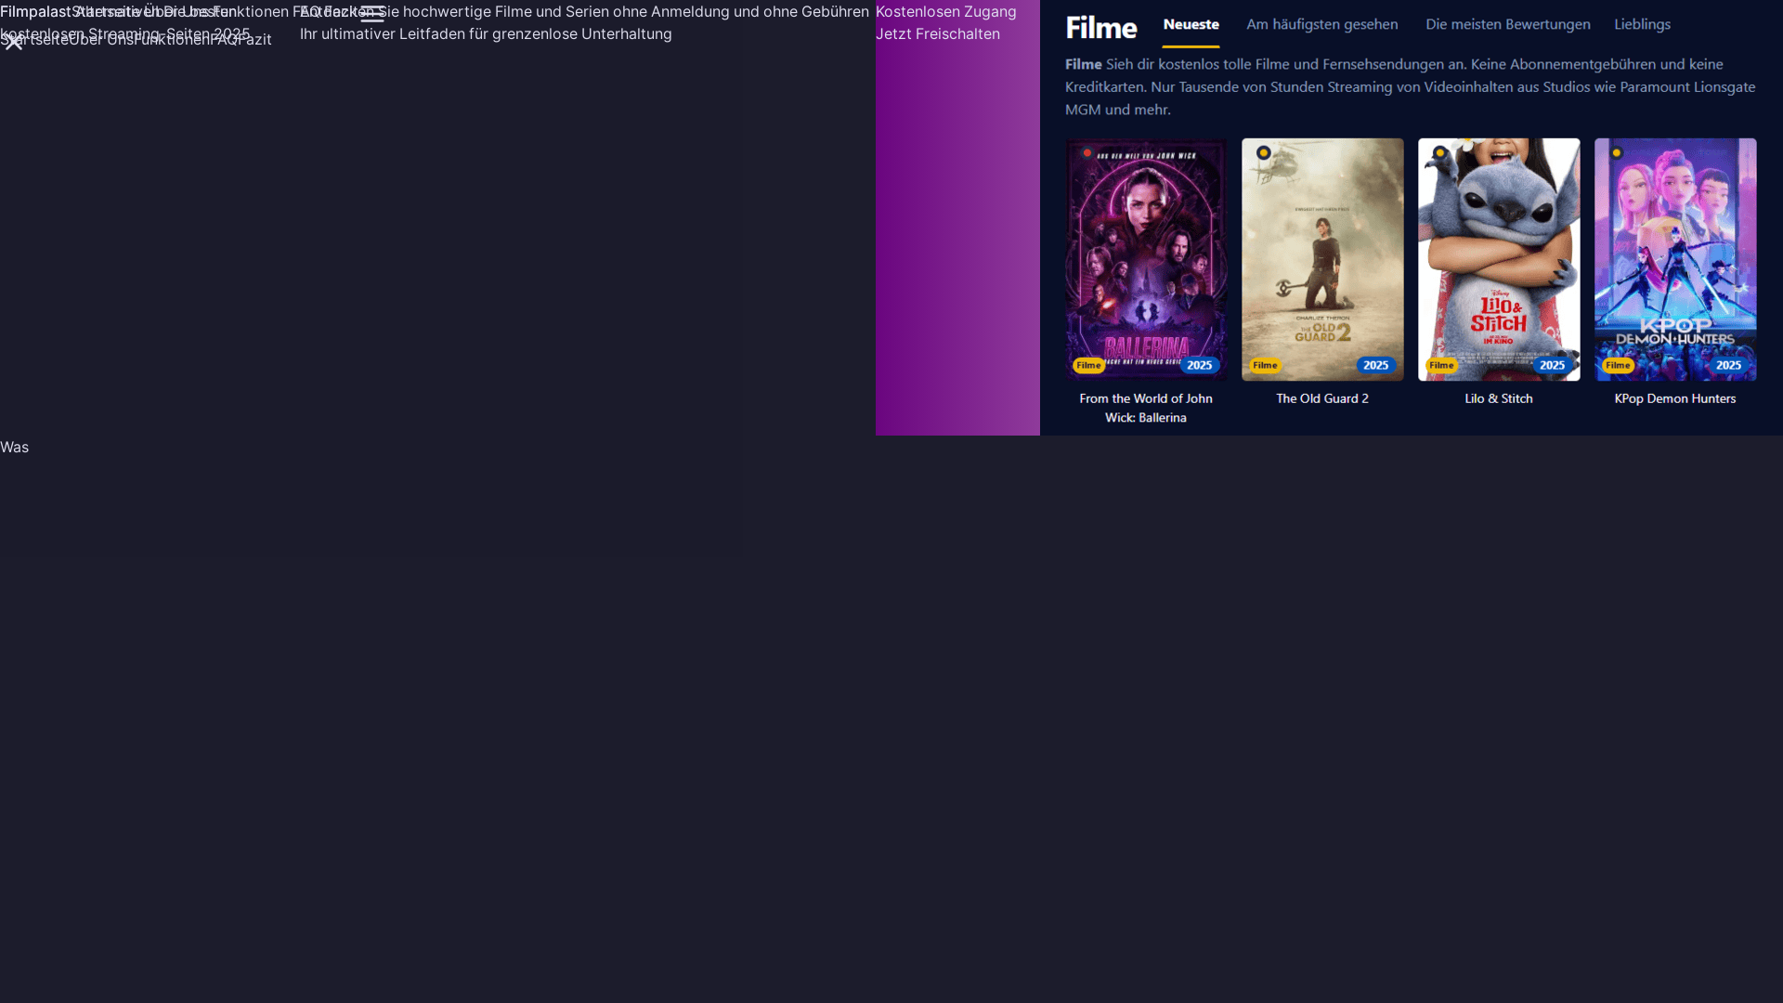Click the yellow dot icon on Lilo & Stitch poster

point(1439,153)
